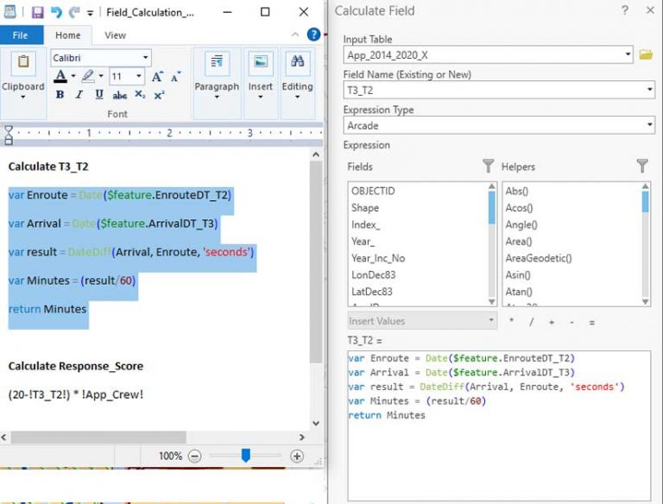Close the Calculate Field pane
663x504 pixels.
point(650,10)
